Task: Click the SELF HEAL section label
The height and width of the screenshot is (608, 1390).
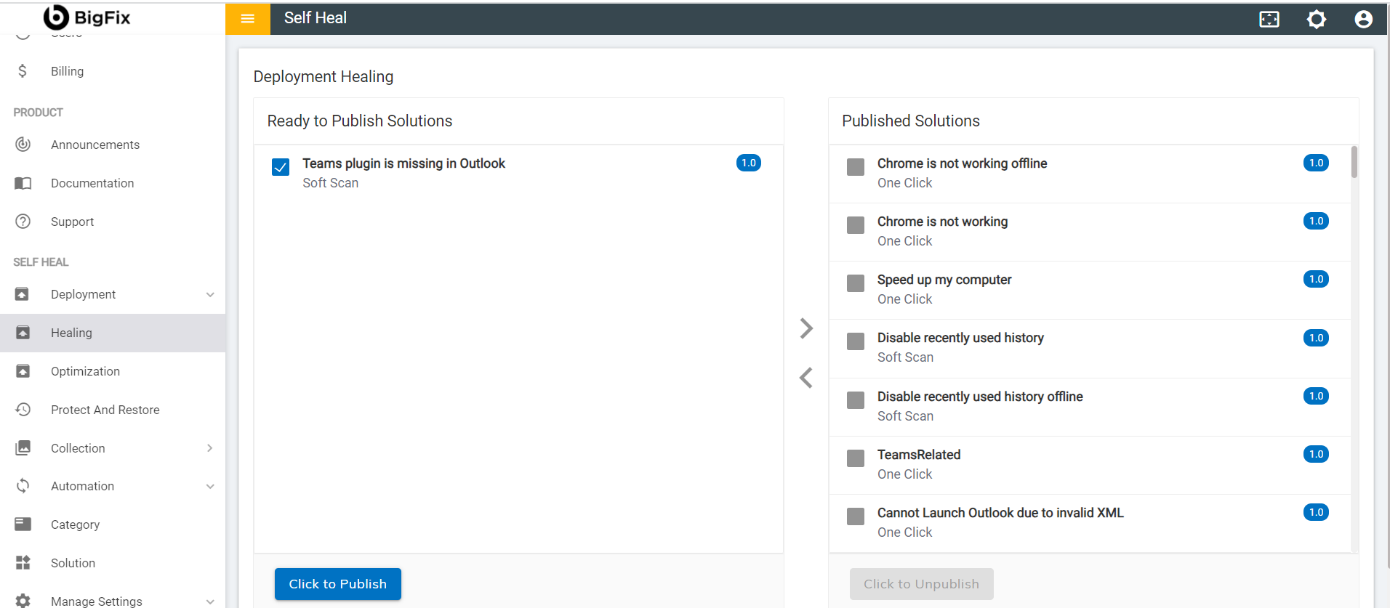Action: (x=41, y=262)
